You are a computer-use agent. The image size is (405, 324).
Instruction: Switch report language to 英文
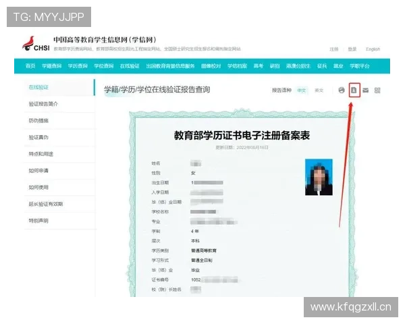point(319,90)
